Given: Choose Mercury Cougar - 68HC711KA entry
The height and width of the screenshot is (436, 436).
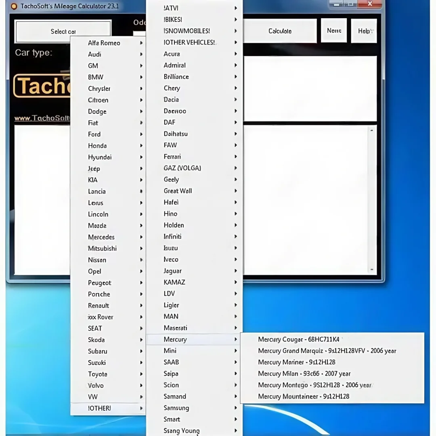Looking at the screenshot, I should pos(332,339).
